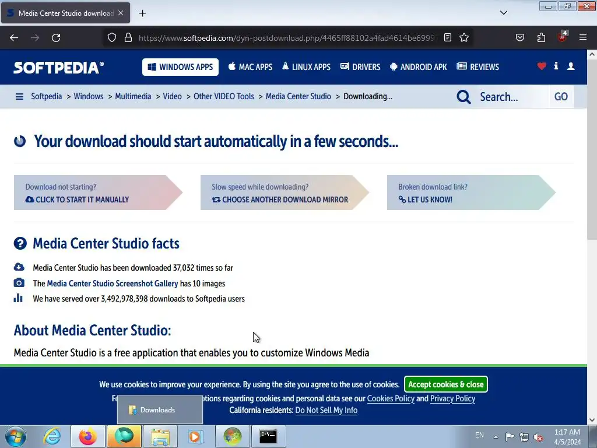Go to Other VIDEO Tools breadcrumb
The height and width of the screenshot is (448, 597).
pos(223,96)
